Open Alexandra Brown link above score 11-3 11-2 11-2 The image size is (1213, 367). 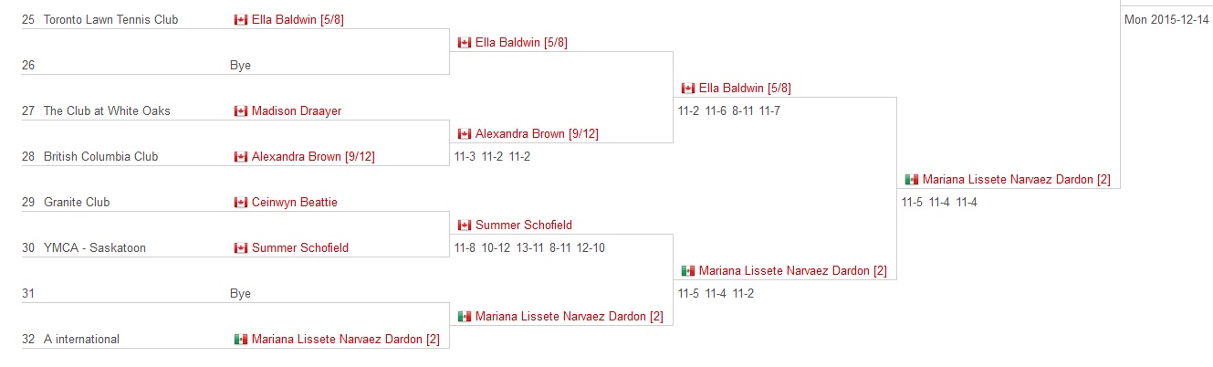click(537, 134)
